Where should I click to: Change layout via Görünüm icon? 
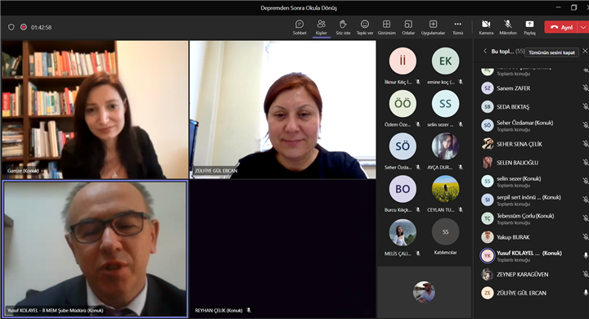coord(386,28)
